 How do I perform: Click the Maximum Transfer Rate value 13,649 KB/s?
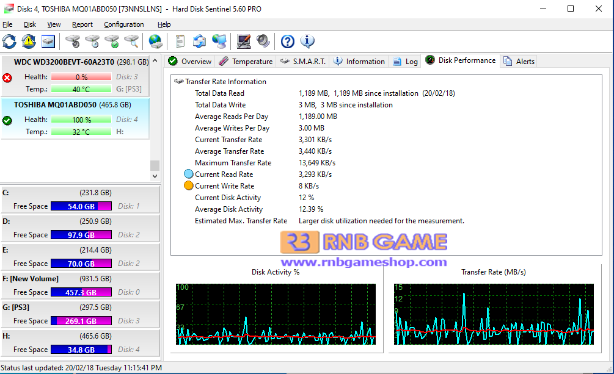317,163
